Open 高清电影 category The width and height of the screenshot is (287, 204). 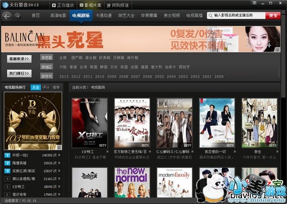pos(58,16)
